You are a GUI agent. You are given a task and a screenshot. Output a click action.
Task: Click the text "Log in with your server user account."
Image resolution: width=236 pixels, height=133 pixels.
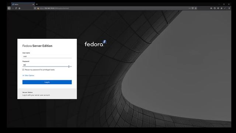point(36,95)
